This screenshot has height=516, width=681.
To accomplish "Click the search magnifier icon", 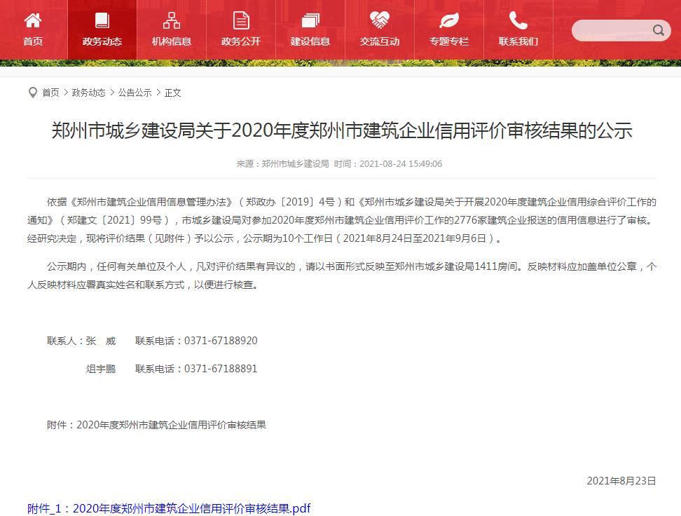I will point(659,30).
